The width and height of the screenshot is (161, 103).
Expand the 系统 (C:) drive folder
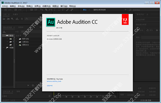pos(17,45)
